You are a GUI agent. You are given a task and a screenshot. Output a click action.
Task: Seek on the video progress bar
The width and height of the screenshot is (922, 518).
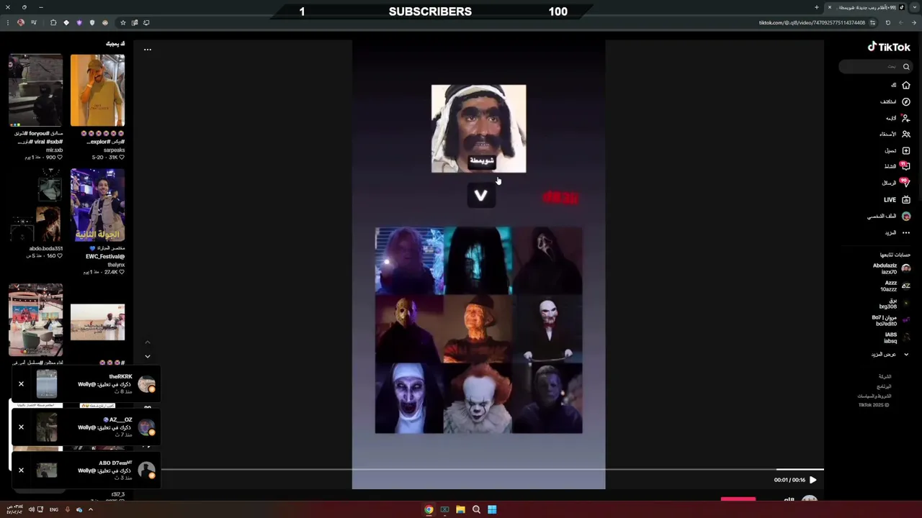[x=492, y=469]
